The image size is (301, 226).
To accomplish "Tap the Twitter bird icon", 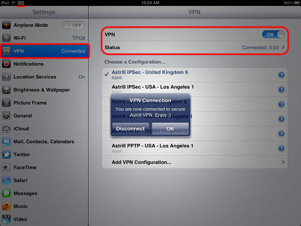I will tap(6, 154).
